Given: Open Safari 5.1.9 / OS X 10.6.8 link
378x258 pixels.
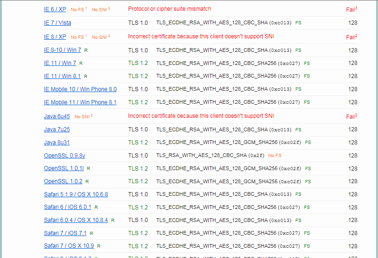Looking at the screenshot, I should [76, 194].
